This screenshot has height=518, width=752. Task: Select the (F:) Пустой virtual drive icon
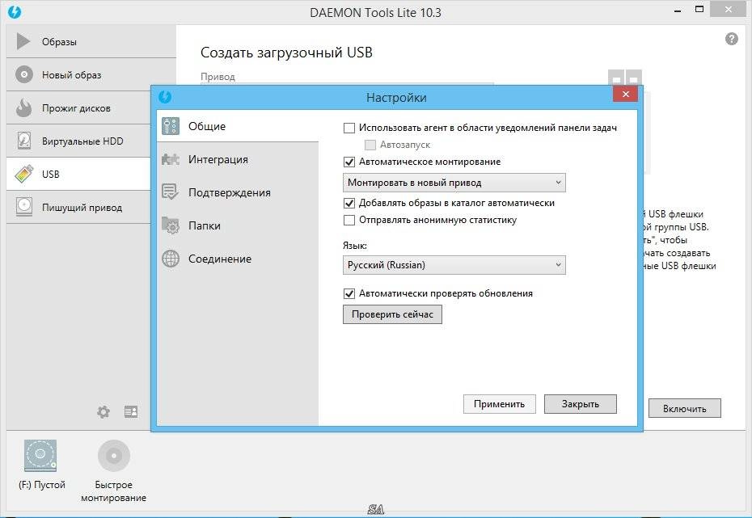[x=40, y=455]
